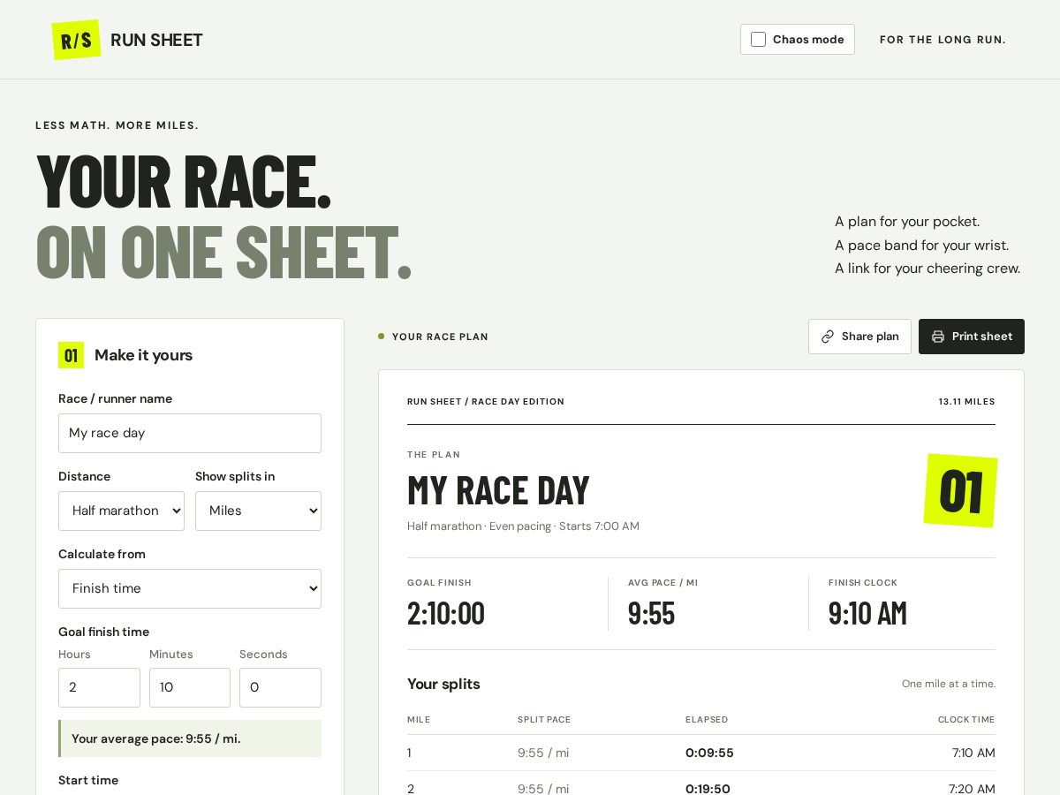Click the Seconds input field
Screen dimensions: 1060x795
click(x=280, y=687)
